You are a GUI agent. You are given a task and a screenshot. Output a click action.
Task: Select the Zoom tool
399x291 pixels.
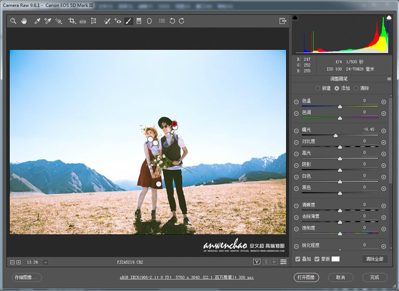[x=13, y=21]
